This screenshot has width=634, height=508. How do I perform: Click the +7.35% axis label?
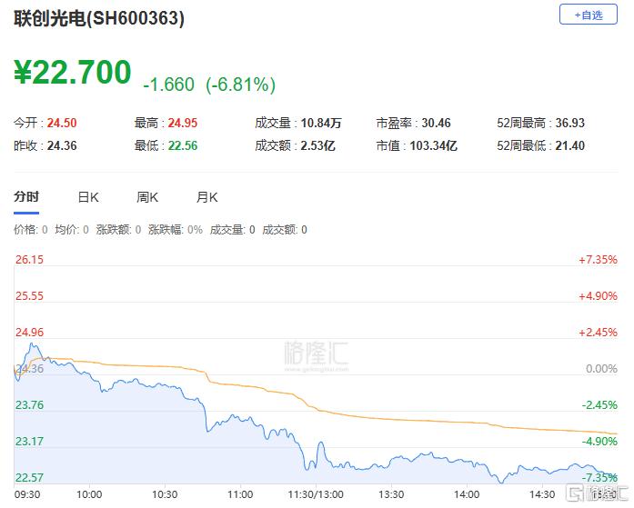pyautogui.click(x=598, y=259)
